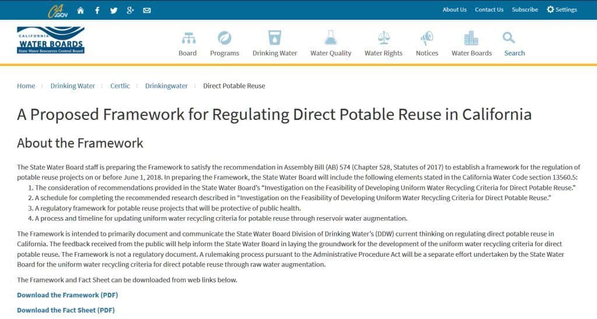597x319 pixels.
Task: Open the Facebook page icon
Action: point(97,10)
